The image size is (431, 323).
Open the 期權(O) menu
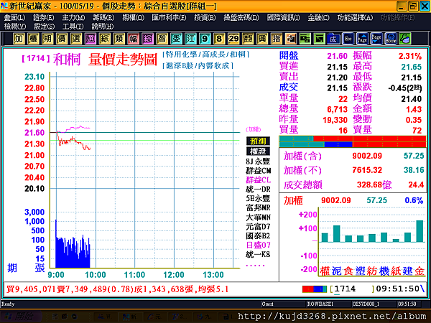[133, 18]
